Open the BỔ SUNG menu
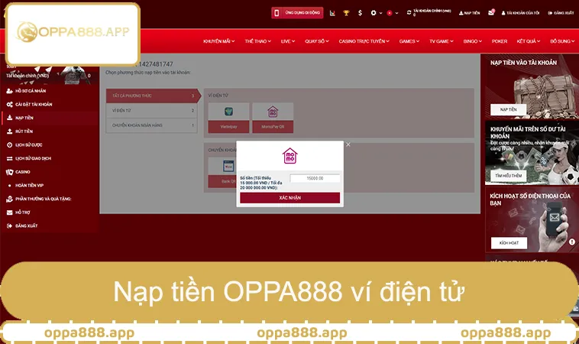The image size is (579, 344). pos(562,41)
